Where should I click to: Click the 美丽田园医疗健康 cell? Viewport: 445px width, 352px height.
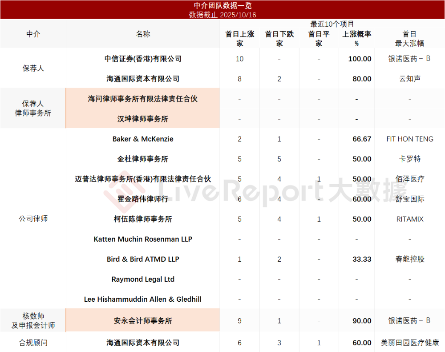pyautogui.click(x=409, y=343)
